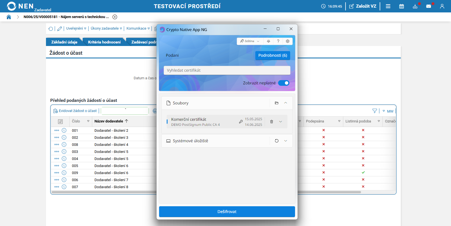Click the Podrobnosti (6) button
The height and width of the screenshot is (226, 451).
pos(273,55)
